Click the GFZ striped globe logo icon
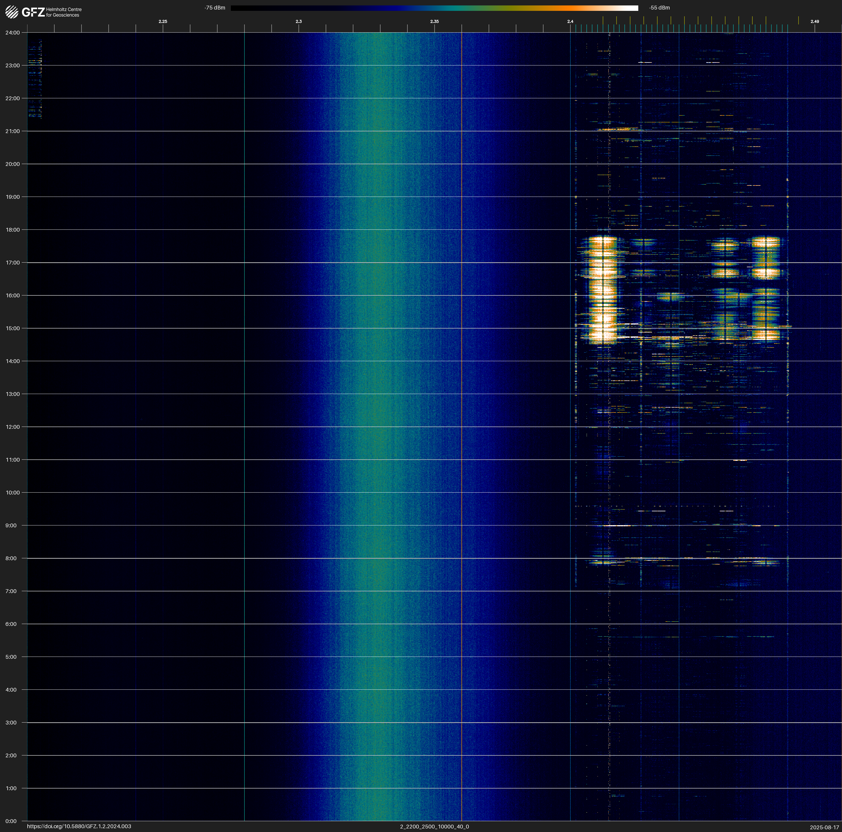842x832 pixels. (12, 12)
